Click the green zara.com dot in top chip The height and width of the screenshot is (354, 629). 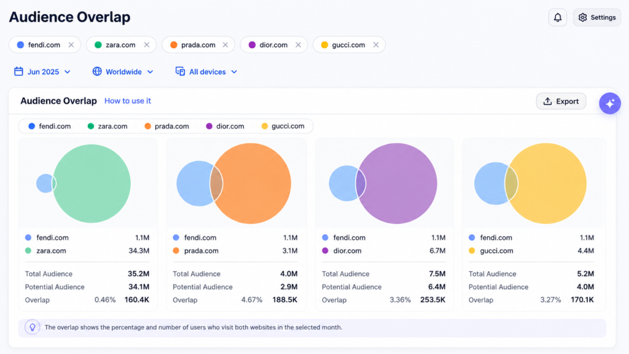(x=98, y=45)
